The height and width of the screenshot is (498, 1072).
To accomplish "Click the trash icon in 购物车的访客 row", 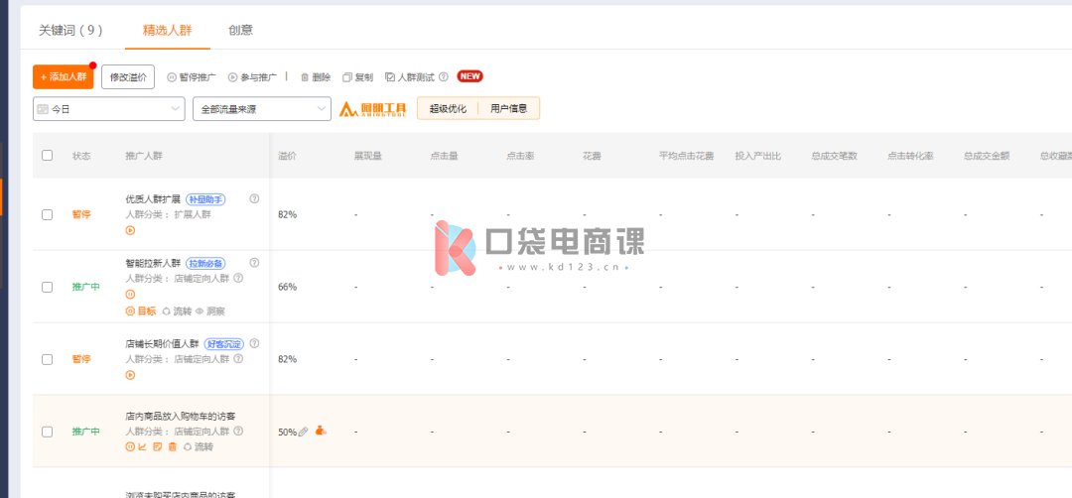I will (173, 446).
